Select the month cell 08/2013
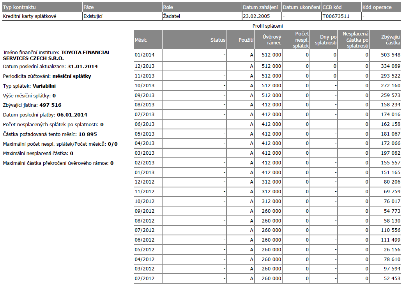Image resolution: width=405 pixels, height=286 pixels. click(x=148, y=105)
